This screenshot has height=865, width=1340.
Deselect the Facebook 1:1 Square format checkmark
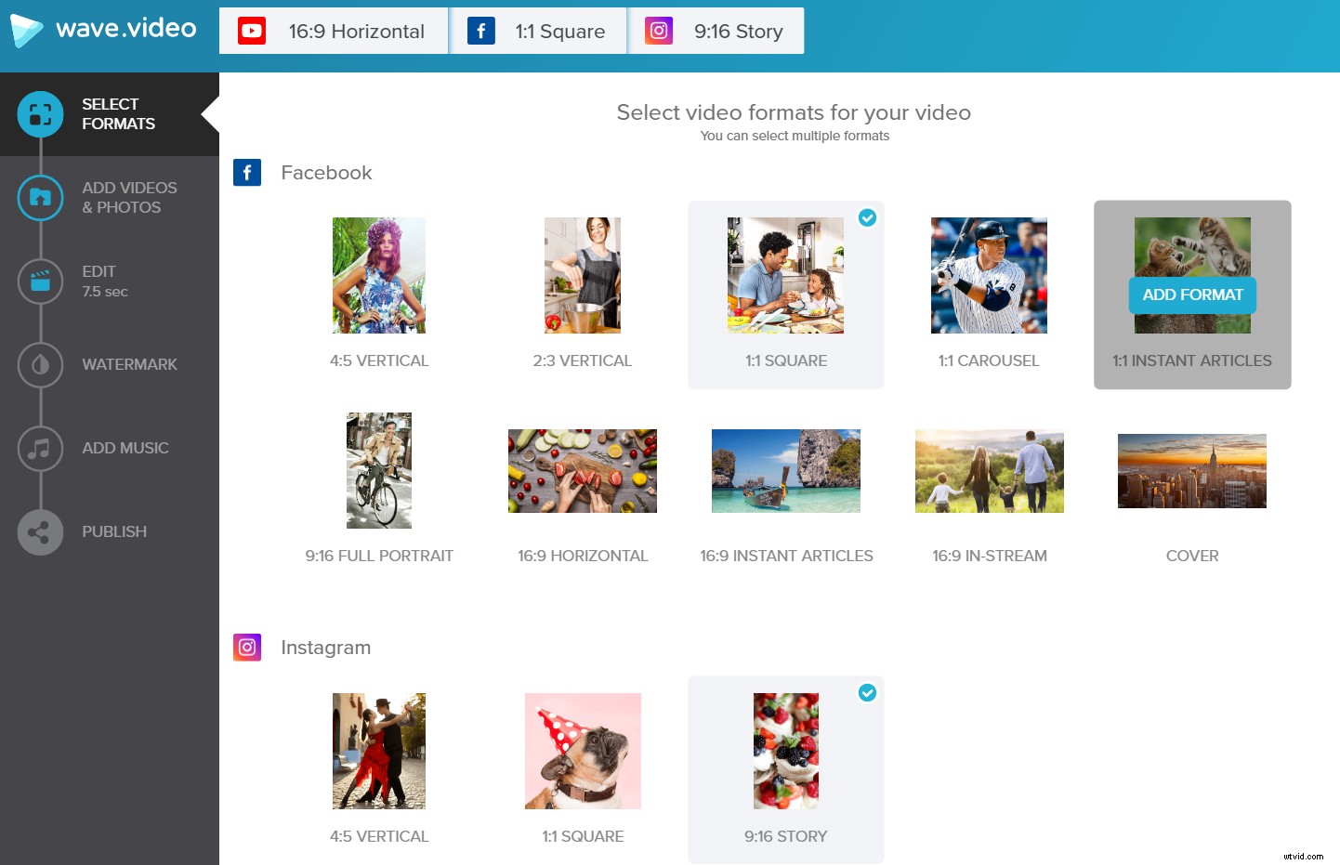pos(867,217)
